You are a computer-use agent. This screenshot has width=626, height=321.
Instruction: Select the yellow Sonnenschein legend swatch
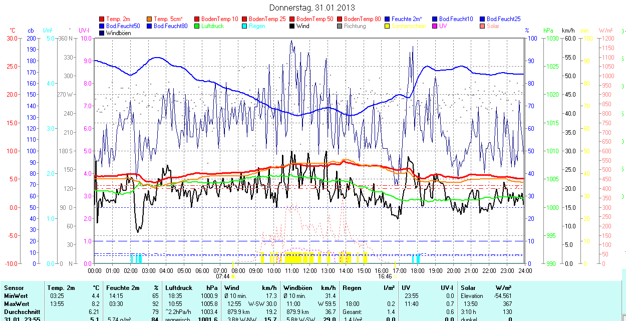pyautogui.click(x=387, y=26)
